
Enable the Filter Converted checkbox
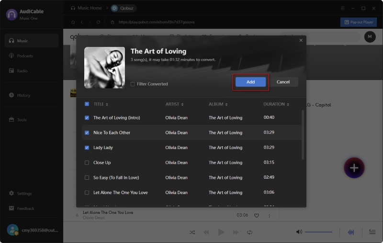[133, 84]
